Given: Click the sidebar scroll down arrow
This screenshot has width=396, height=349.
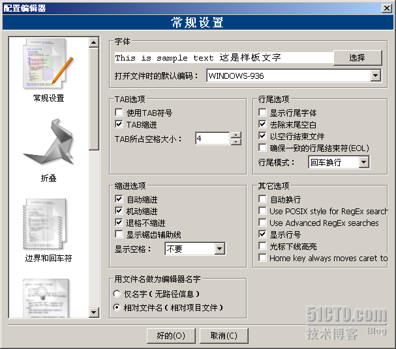Looking at the screenshot, I should tap(94, 313).
